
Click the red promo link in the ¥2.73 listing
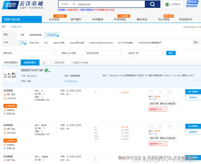[158, 144]
